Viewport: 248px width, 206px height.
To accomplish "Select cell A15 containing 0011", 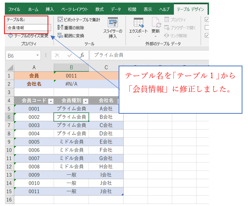I will click(34, 191).
